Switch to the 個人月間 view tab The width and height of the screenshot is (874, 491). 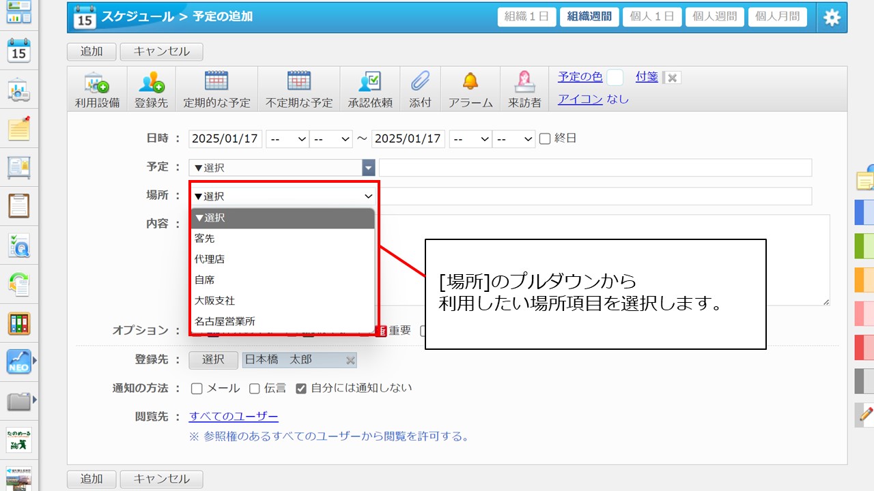tap(777, 17)
